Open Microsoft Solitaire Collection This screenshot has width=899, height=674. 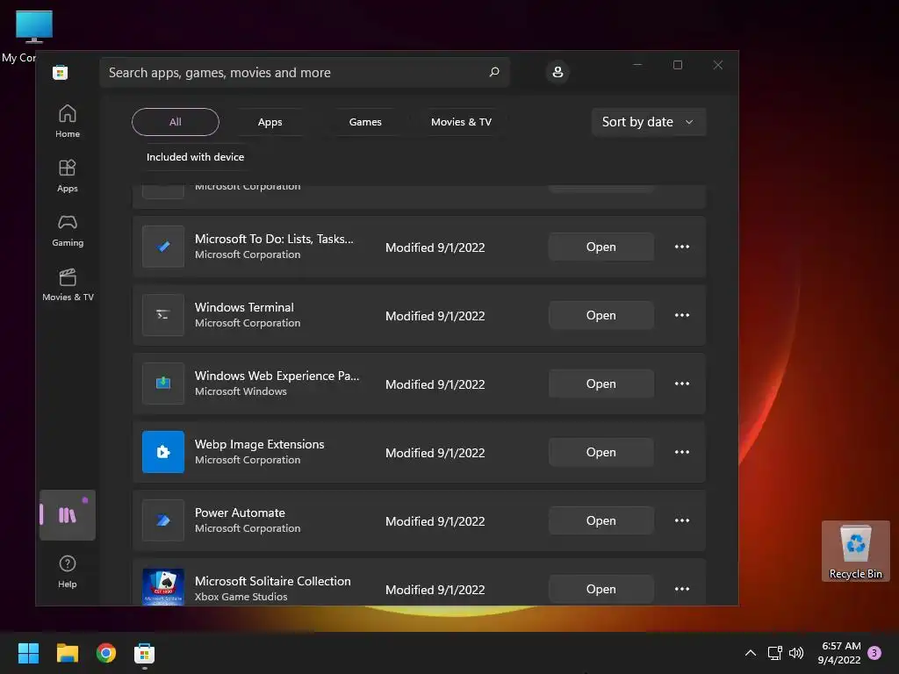601,589
